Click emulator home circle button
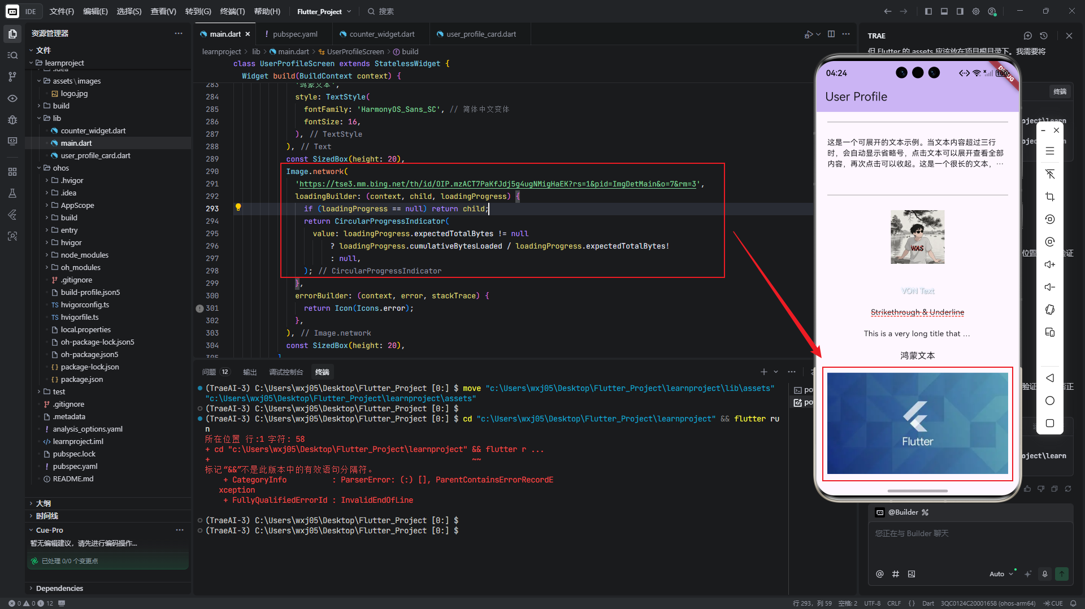The height and width of the screenshot is (609, 1085). (x=1050, y=401)
